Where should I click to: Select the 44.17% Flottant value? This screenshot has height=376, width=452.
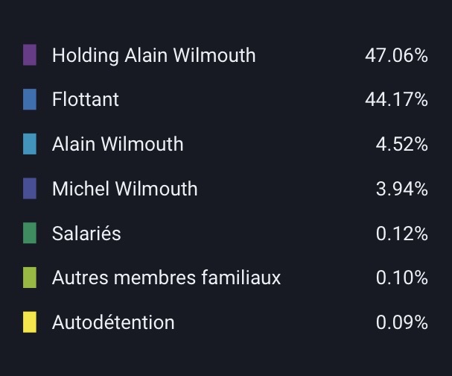point(396,99)
